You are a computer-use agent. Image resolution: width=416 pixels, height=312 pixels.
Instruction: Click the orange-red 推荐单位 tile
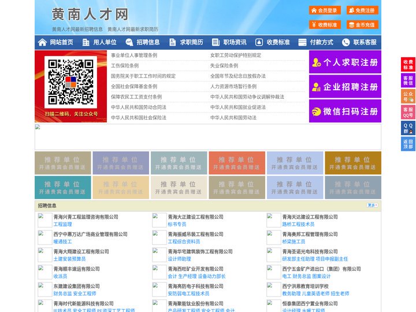click(x=237, y=163)
